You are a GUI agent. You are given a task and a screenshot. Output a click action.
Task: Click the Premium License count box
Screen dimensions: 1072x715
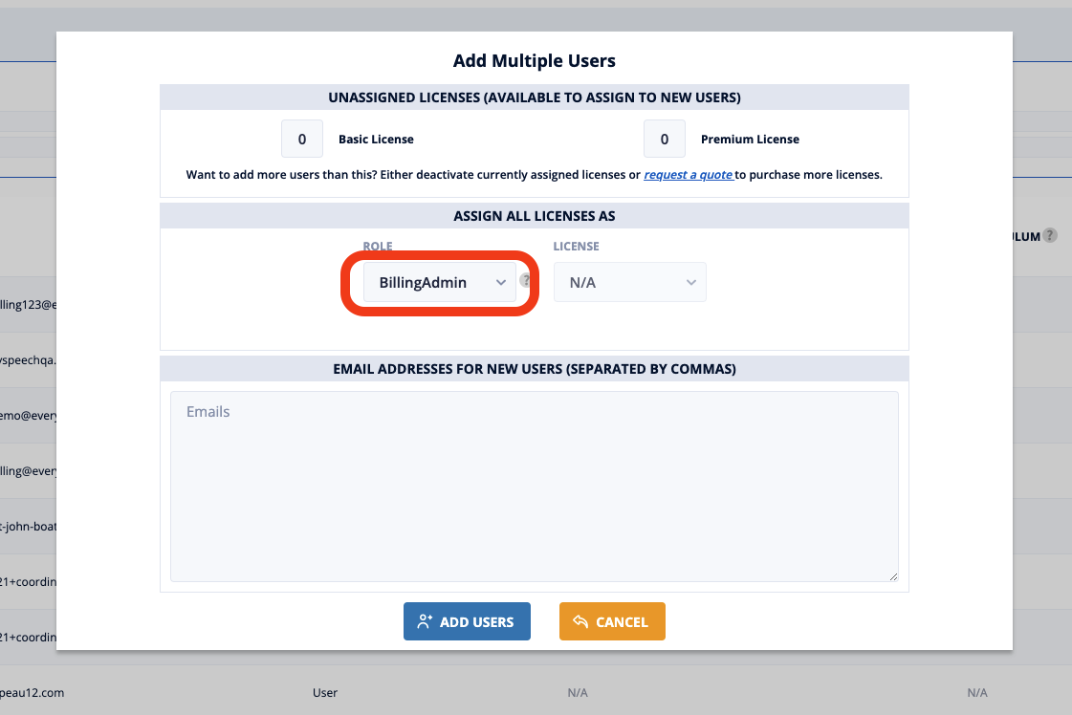[665, 139]
